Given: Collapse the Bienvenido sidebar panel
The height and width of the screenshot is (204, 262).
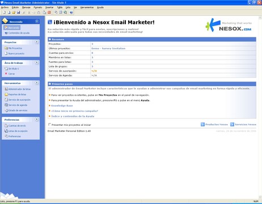Looking at the screenshot, I should 37,22.
